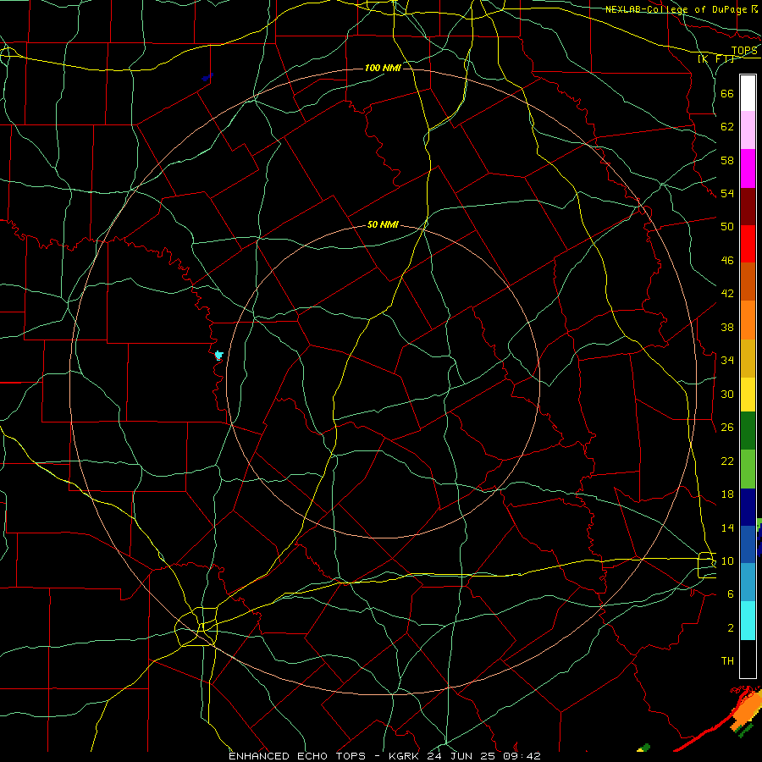
Task: Click the bright orange legend swatch
Action: coord(748,320)
